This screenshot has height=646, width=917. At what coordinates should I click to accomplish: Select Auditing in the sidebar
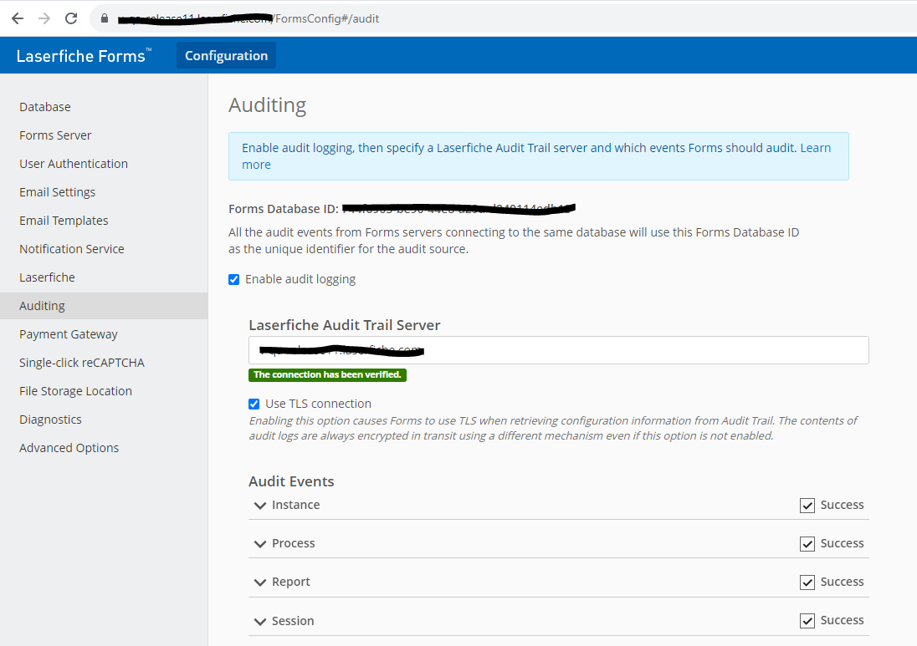pyautogui.click(x=104, y=306)
